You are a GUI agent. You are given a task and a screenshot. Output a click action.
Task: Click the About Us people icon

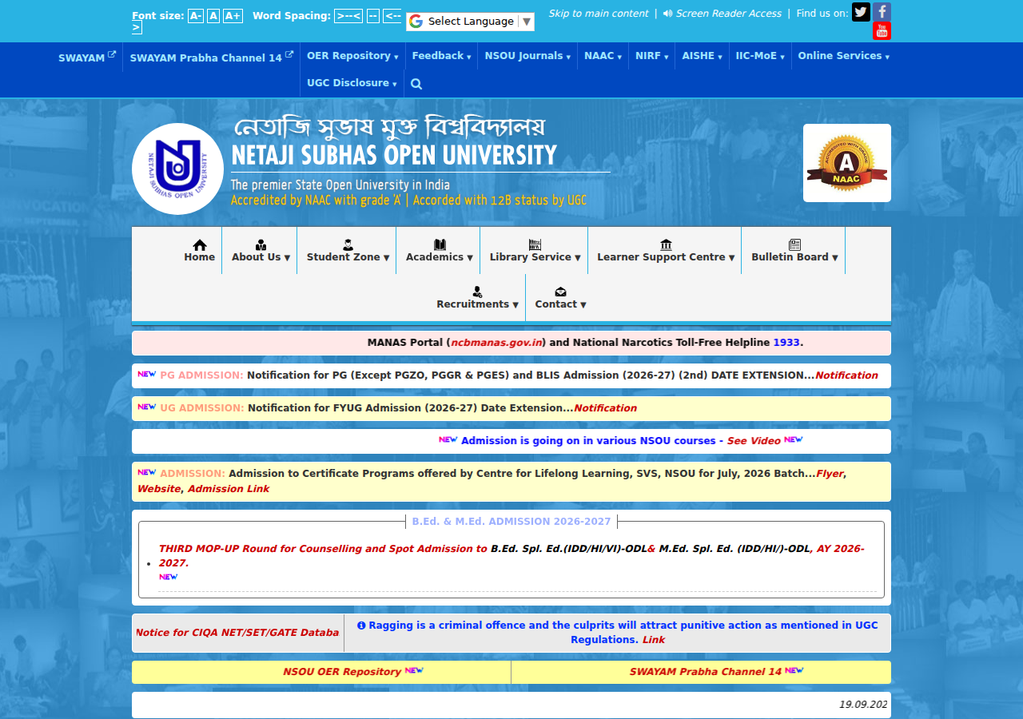tap(261, 244)
